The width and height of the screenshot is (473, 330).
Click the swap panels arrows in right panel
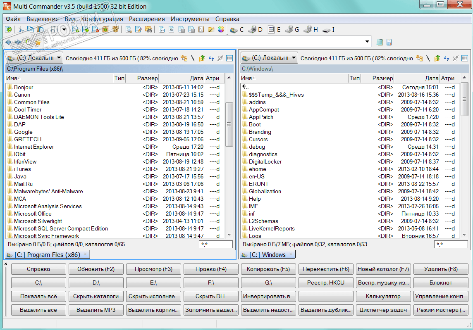tap(447, 58)
